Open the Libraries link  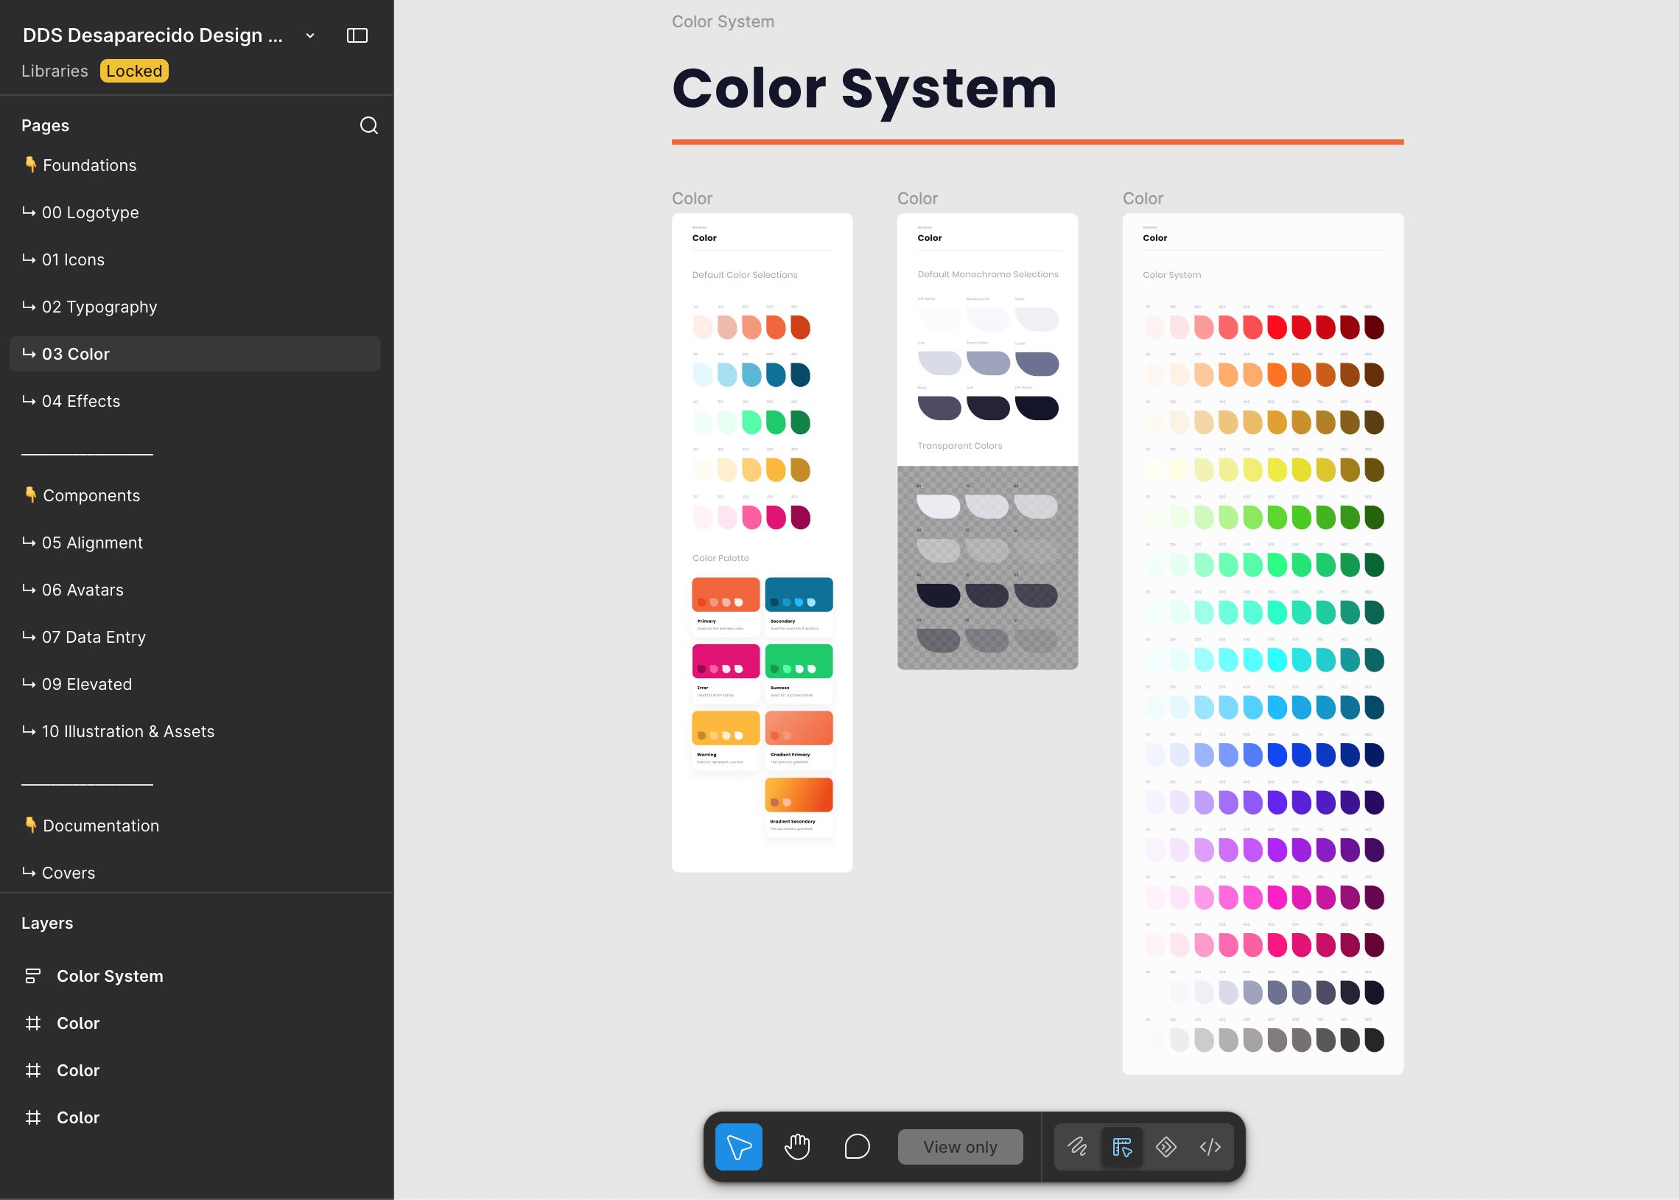[55, 71]
